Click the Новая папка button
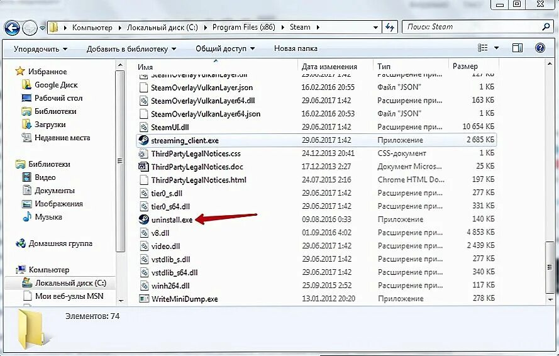 pyautogui.click(x=296, y=48)
